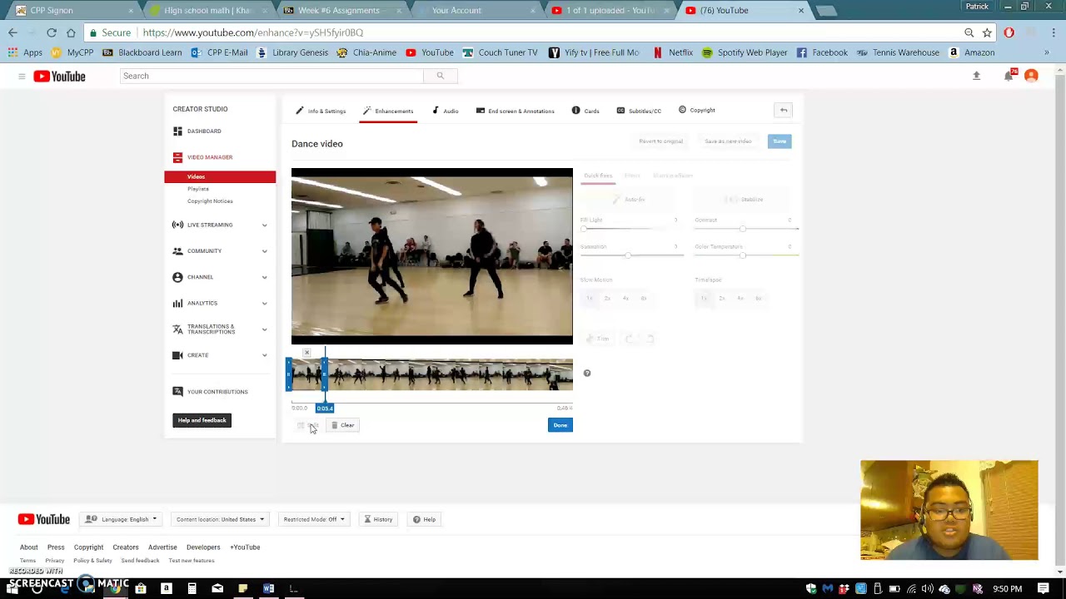Click the YouTube logo in the header
This screenshot has width=1066, height=599.
click(59, 76)
